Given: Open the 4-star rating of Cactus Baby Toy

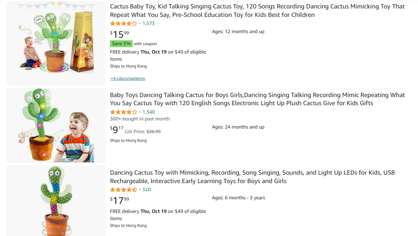Looking at the screenshot, I should click(x=123, y=24).
